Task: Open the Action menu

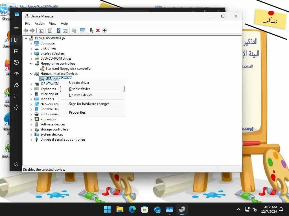Action: point(40,24)
